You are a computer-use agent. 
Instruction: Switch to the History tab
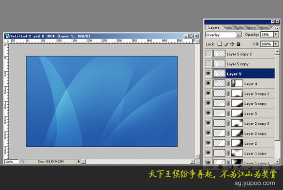click(251, 28)
